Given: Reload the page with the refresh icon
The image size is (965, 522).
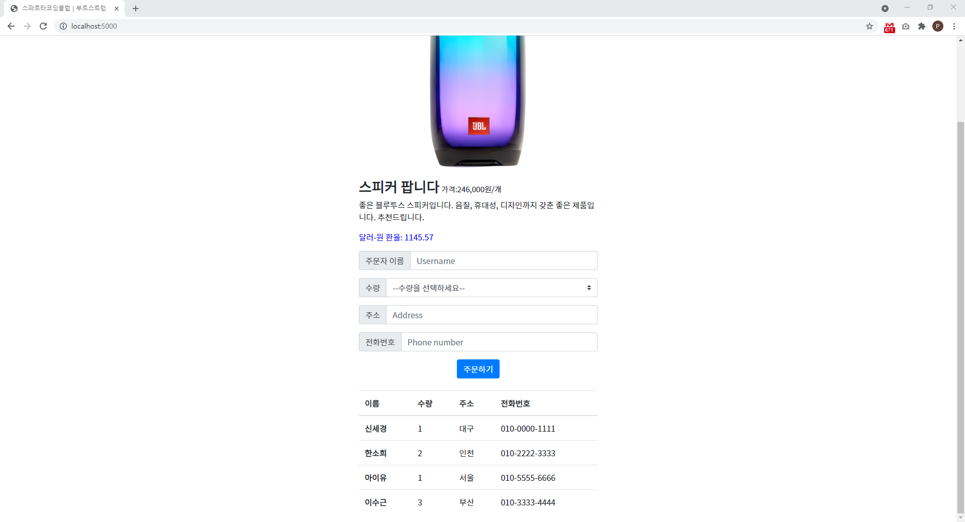Looking at the screenshot, I should [43, 26].
